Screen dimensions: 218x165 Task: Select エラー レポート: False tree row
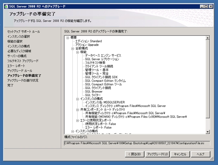(98, 127)
